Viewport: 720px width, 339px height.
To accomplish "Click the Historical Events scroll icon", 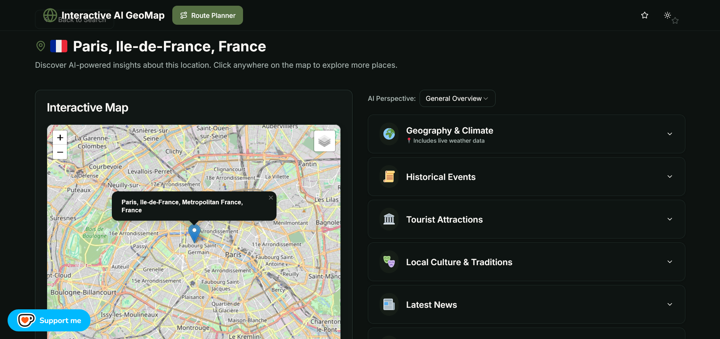I will coord(389,177).
